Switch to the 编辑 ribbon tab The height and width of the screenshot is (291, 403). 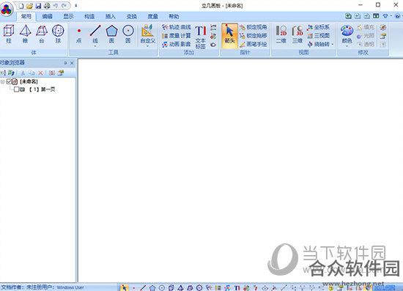pyautogui.click(x=48, y=16)
